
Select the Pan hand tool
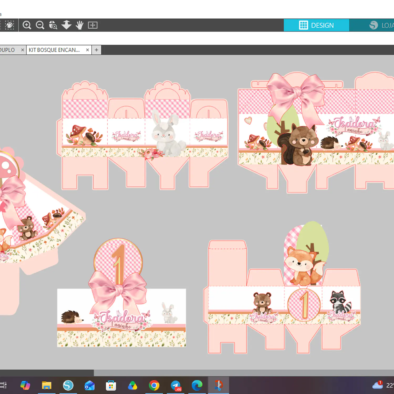[x=79, y=25]
